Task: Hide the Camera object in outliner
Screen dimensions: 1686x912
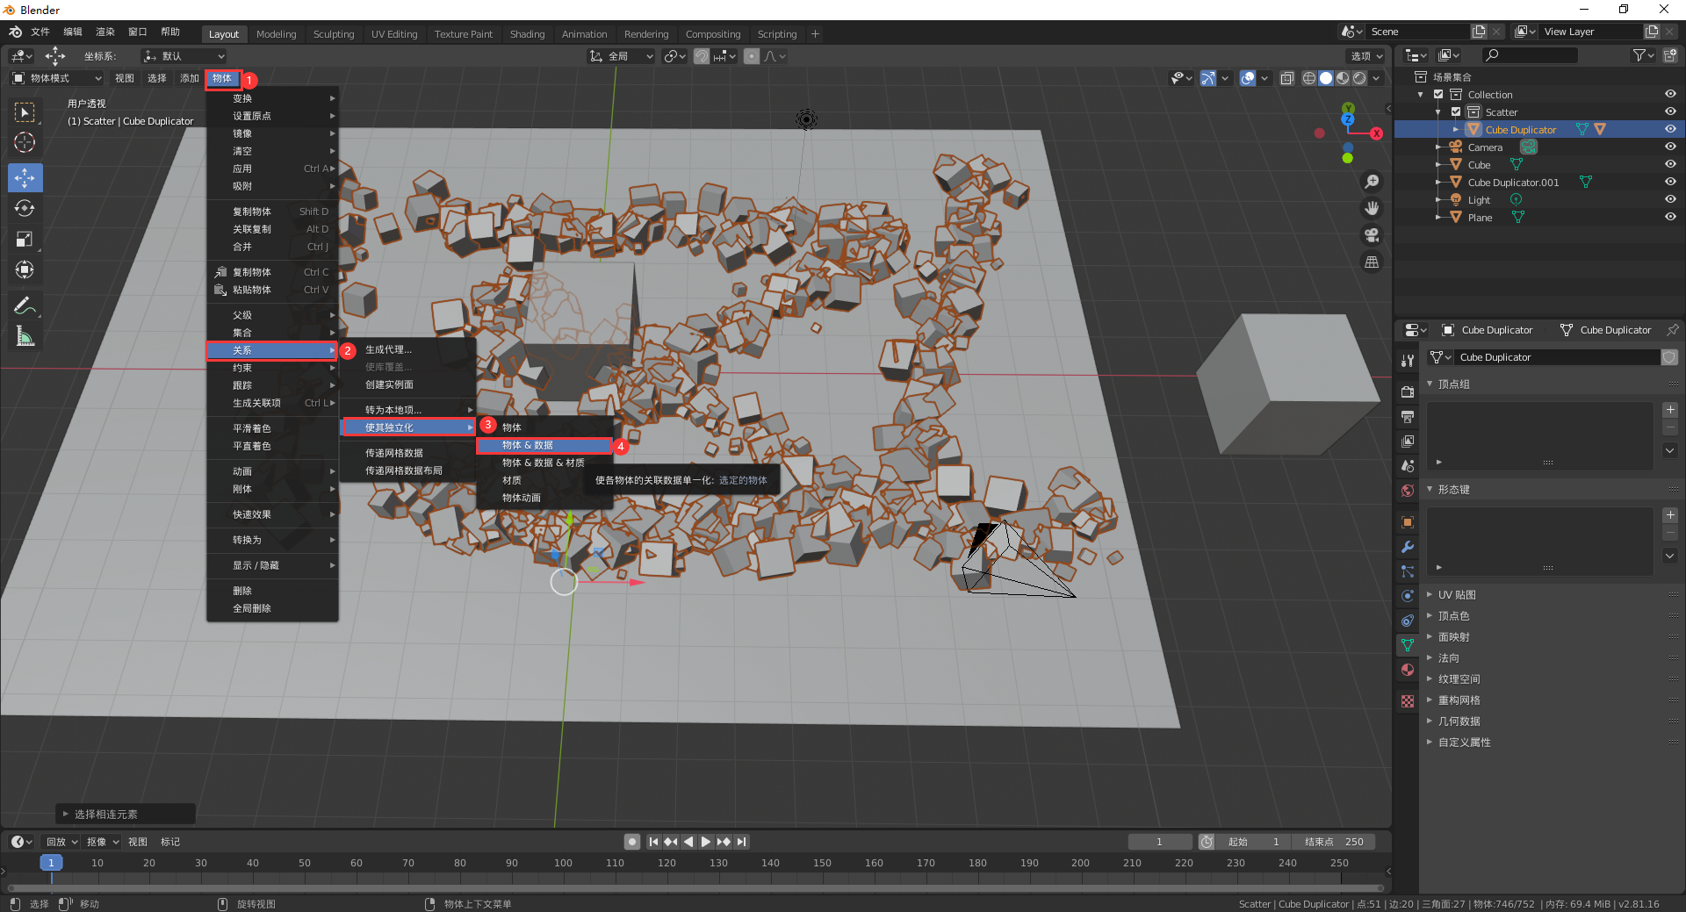Action: pos(1669,147)
